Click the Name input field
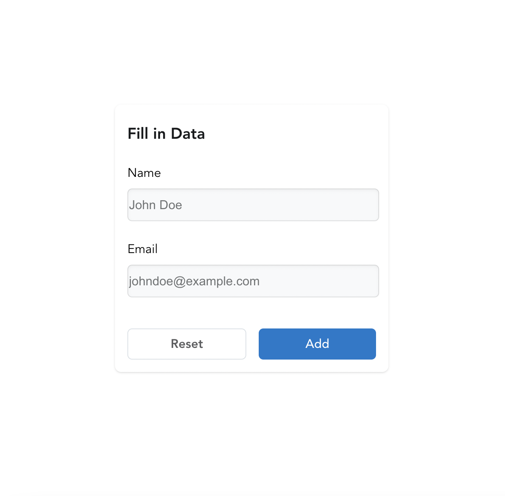Image resolution: width=505 pixels, height=496 pixels. pos(253,205)
